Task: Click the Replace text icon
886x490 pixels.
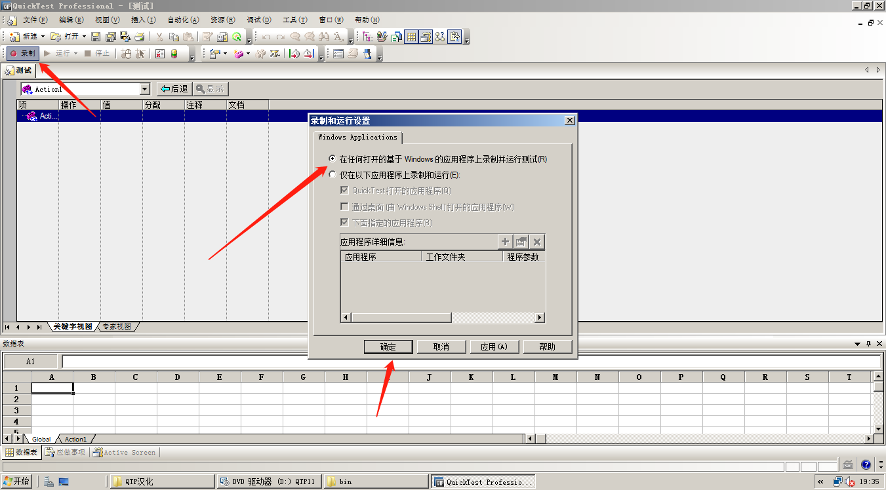Action: [x=338, y=37]
